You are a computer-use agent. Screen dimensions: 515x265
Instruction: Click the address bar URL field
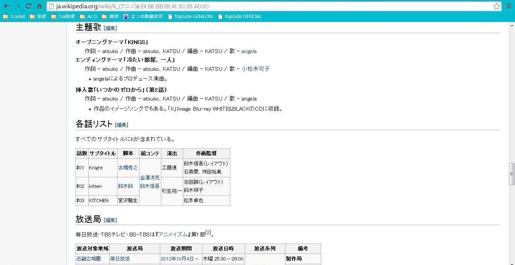[264, 6]
